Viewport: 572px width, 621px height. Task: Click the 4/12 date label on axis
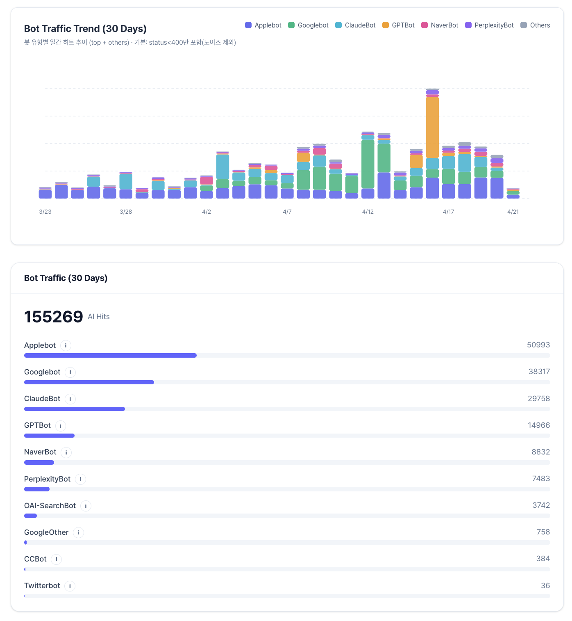[x=368, y=212]
